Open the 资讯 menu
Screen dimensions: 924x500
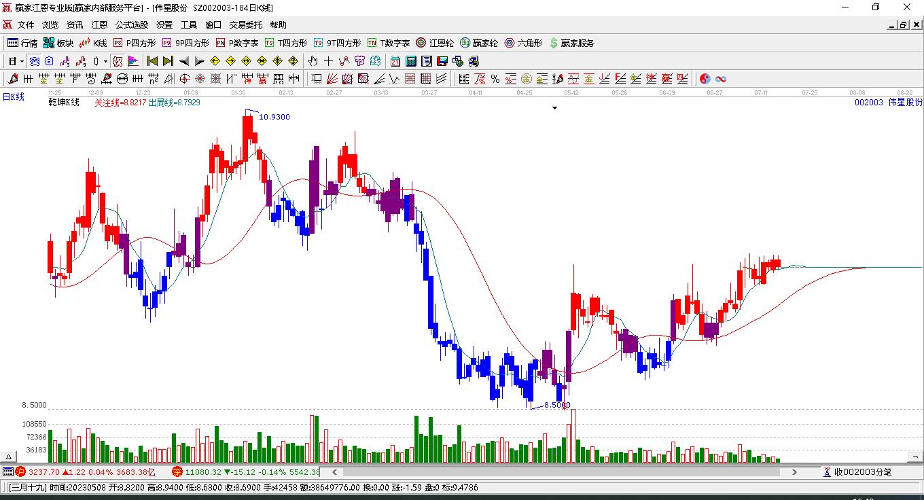75,25
